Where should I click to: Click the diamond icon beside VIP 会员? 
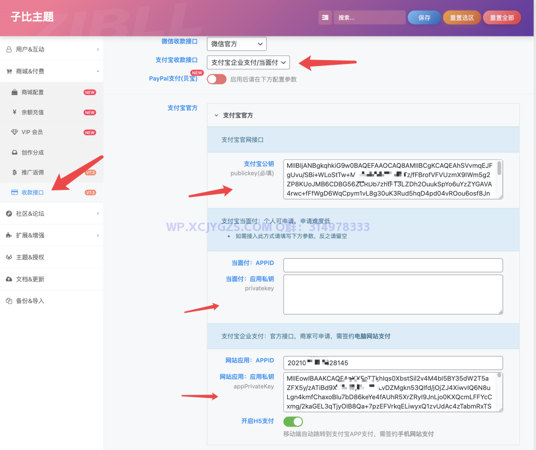(x=15, y=132)
